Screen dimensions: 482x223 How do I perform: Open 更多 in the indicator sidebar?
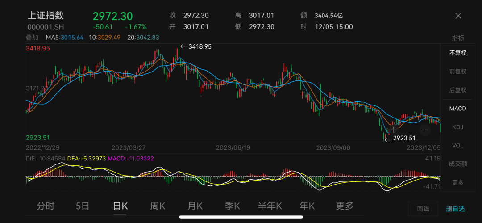pyautogui.click(x=458, y=182)
